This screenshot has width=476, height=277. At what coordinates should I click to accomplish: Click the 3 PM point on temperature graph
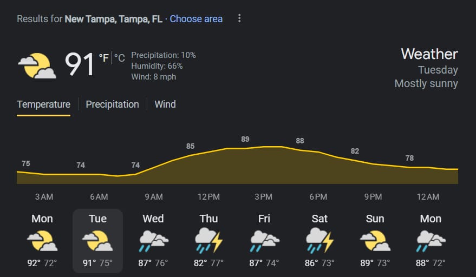[x=264, y=147]
